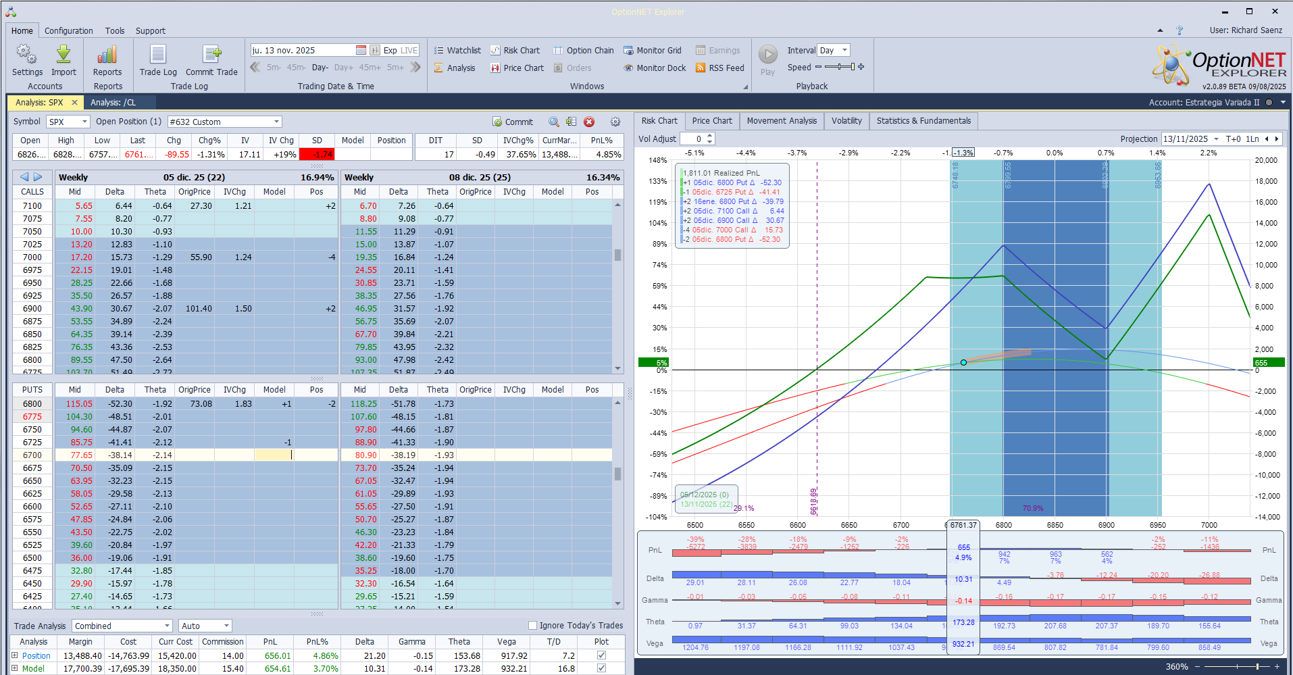Viewport: 1293px width, 675px height.
Task: Open the Auto dropdown in Trade Analysis
Action: [227, 626]
